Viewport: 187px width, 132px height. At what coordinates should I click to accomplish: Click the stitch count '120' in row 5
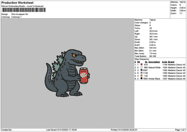coord(146,76)
